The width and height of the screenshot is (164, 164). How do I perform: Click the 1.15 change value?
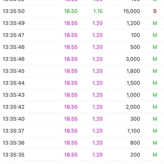click(x=98, y=11)
